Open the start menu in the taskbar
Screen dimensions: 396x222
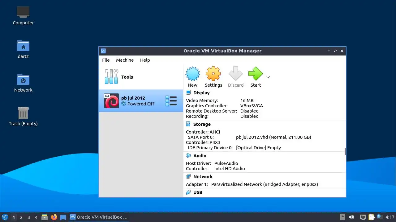(5, 217)
